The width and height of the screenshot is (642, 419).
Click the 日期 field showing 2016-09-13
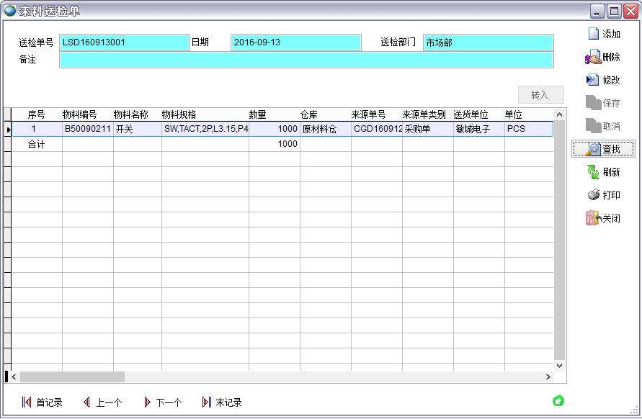[x=295, y=42]
